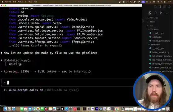
Task: Open Music from the Dock
Action: click(75, 109)
